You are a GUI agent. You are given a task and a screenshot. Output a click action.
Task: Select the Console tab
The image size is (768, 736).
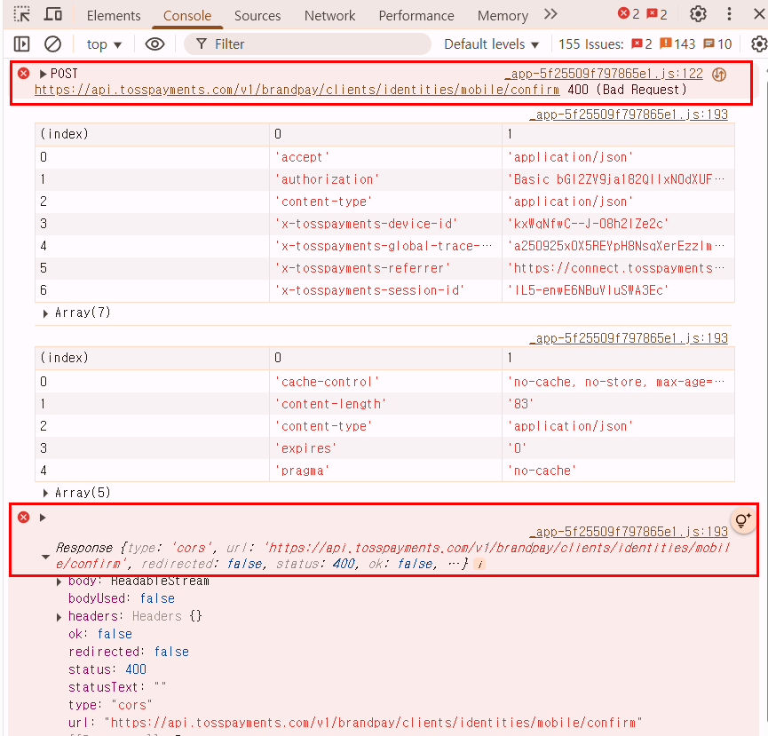[187, 16]
